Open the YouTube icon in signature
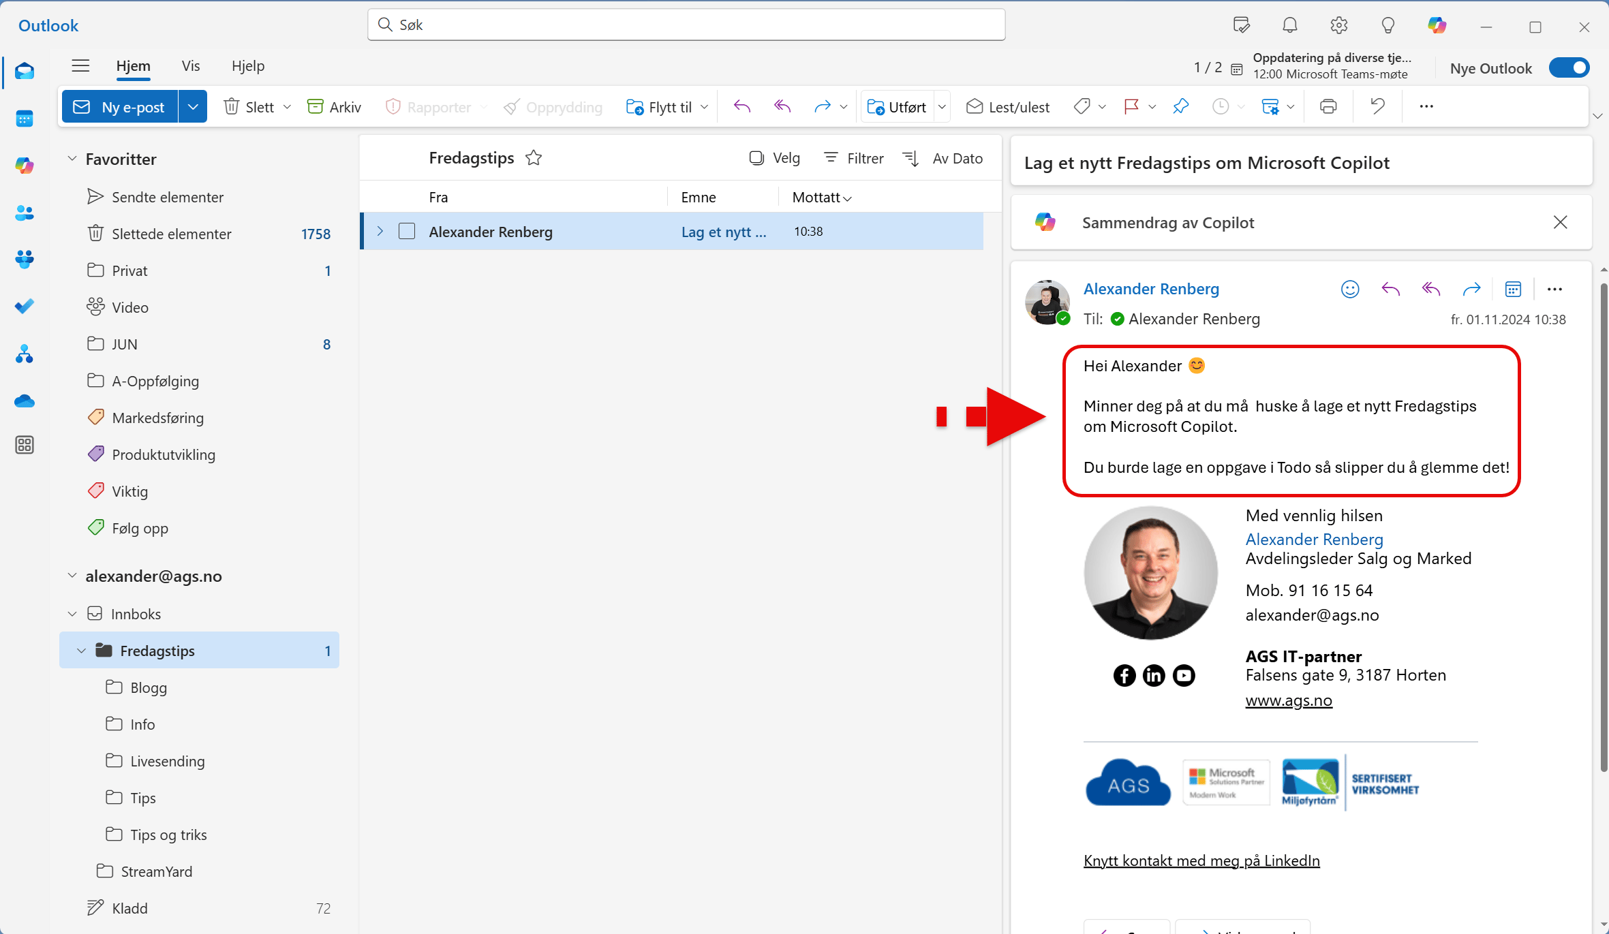 1184,675
